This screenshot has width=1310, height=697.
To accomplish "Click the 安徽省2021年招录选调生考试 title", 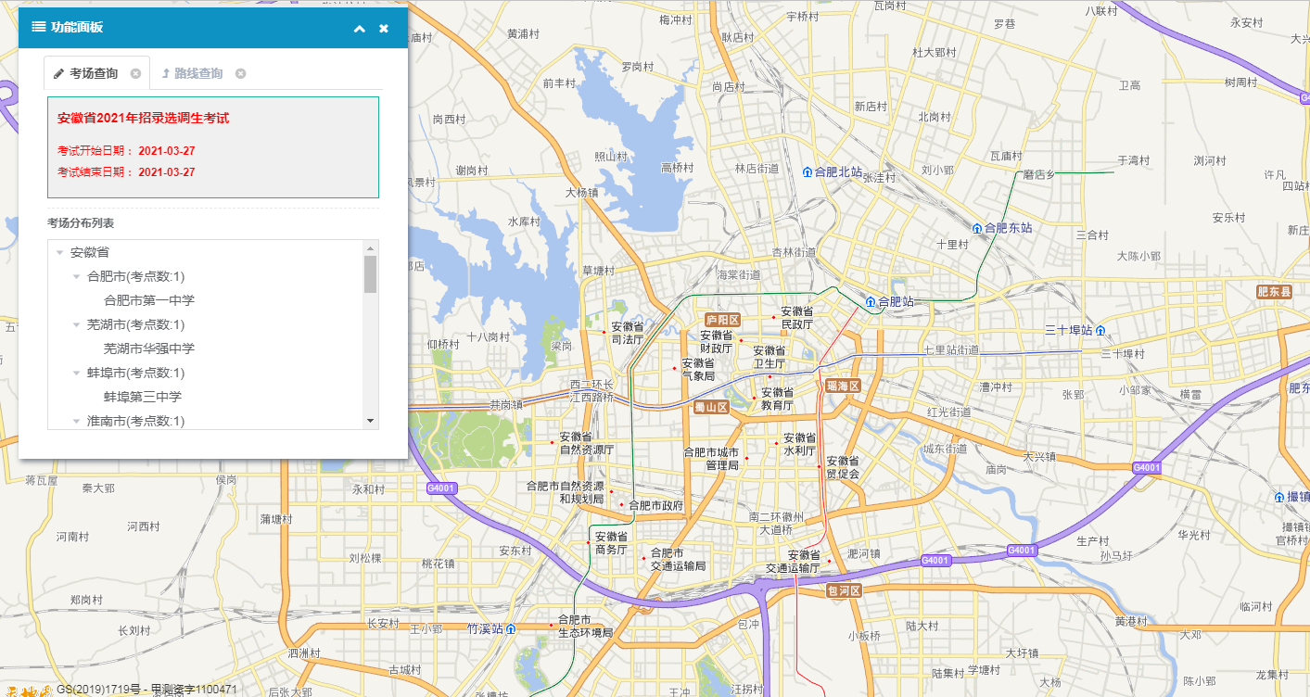I will [x=143, y=119].
